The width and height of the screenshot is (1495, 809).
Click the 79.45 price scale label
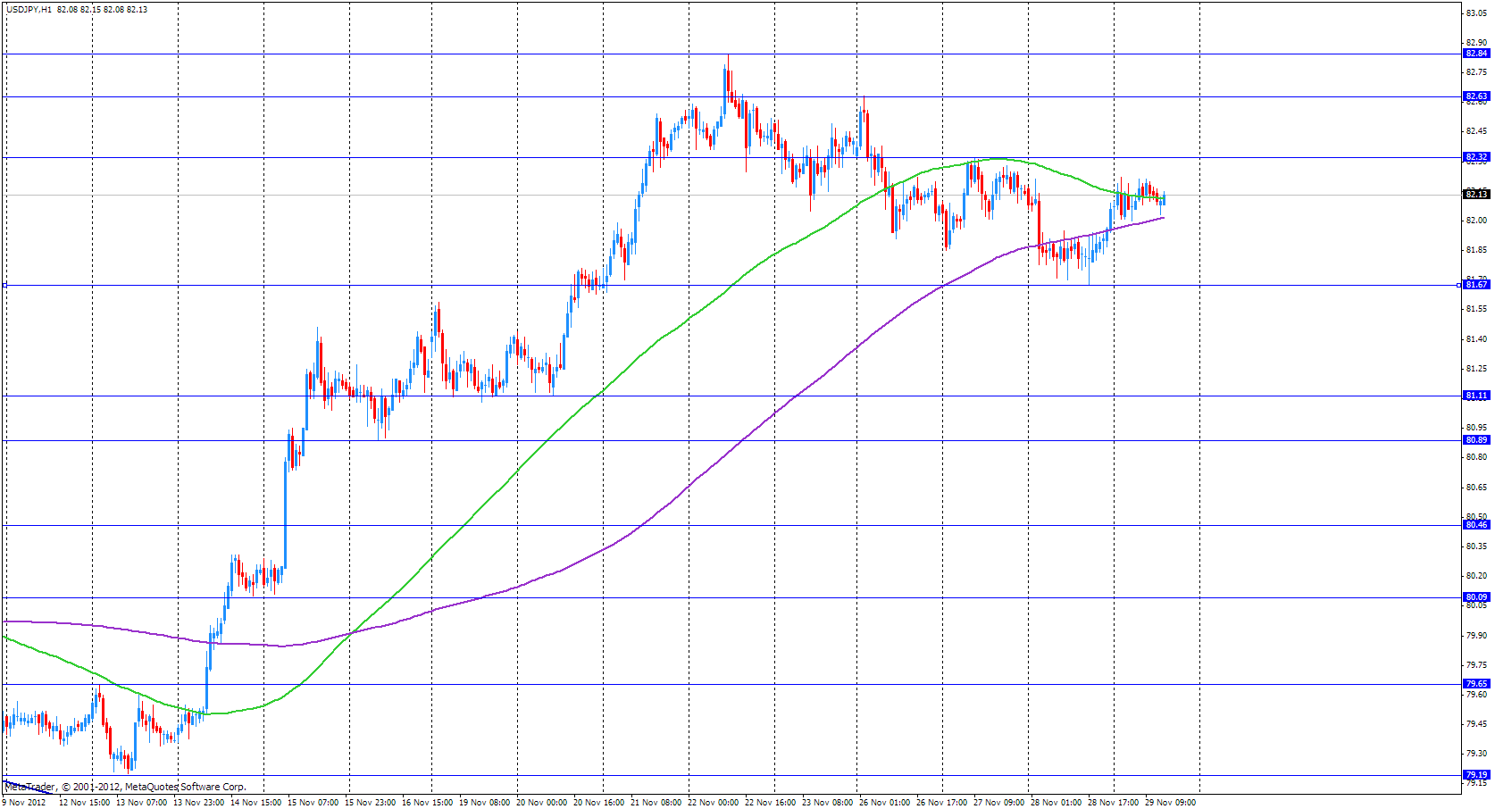(1476, 724)
